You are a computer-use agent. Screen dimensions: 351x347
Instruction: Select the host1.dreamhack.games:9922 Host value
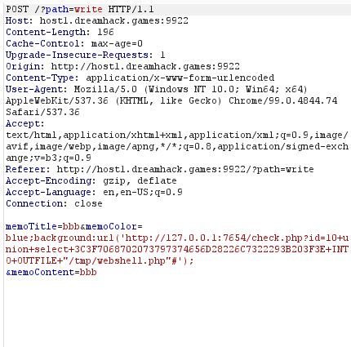(113, 21)
